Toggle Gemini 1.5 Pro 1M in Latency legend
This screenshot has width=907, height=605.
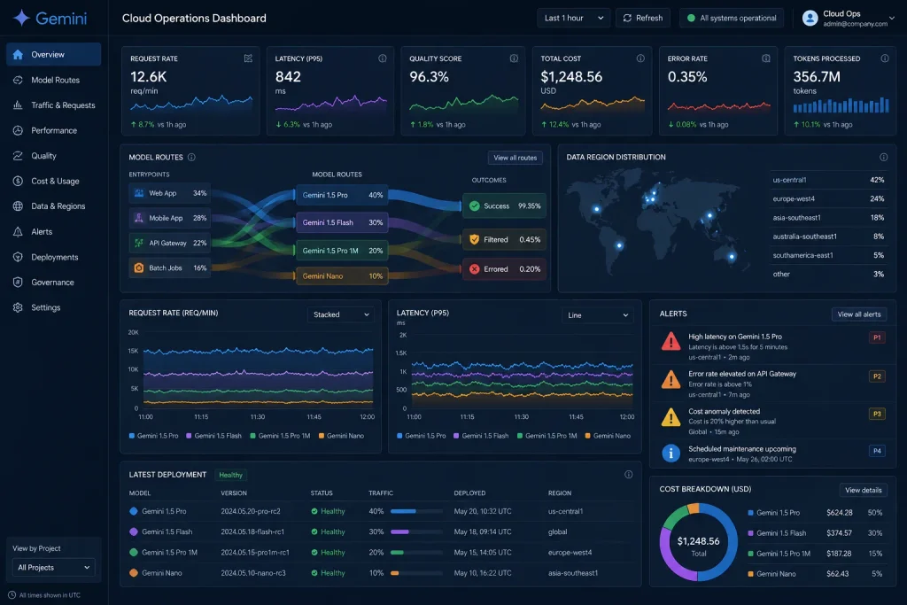click(547, 436)
